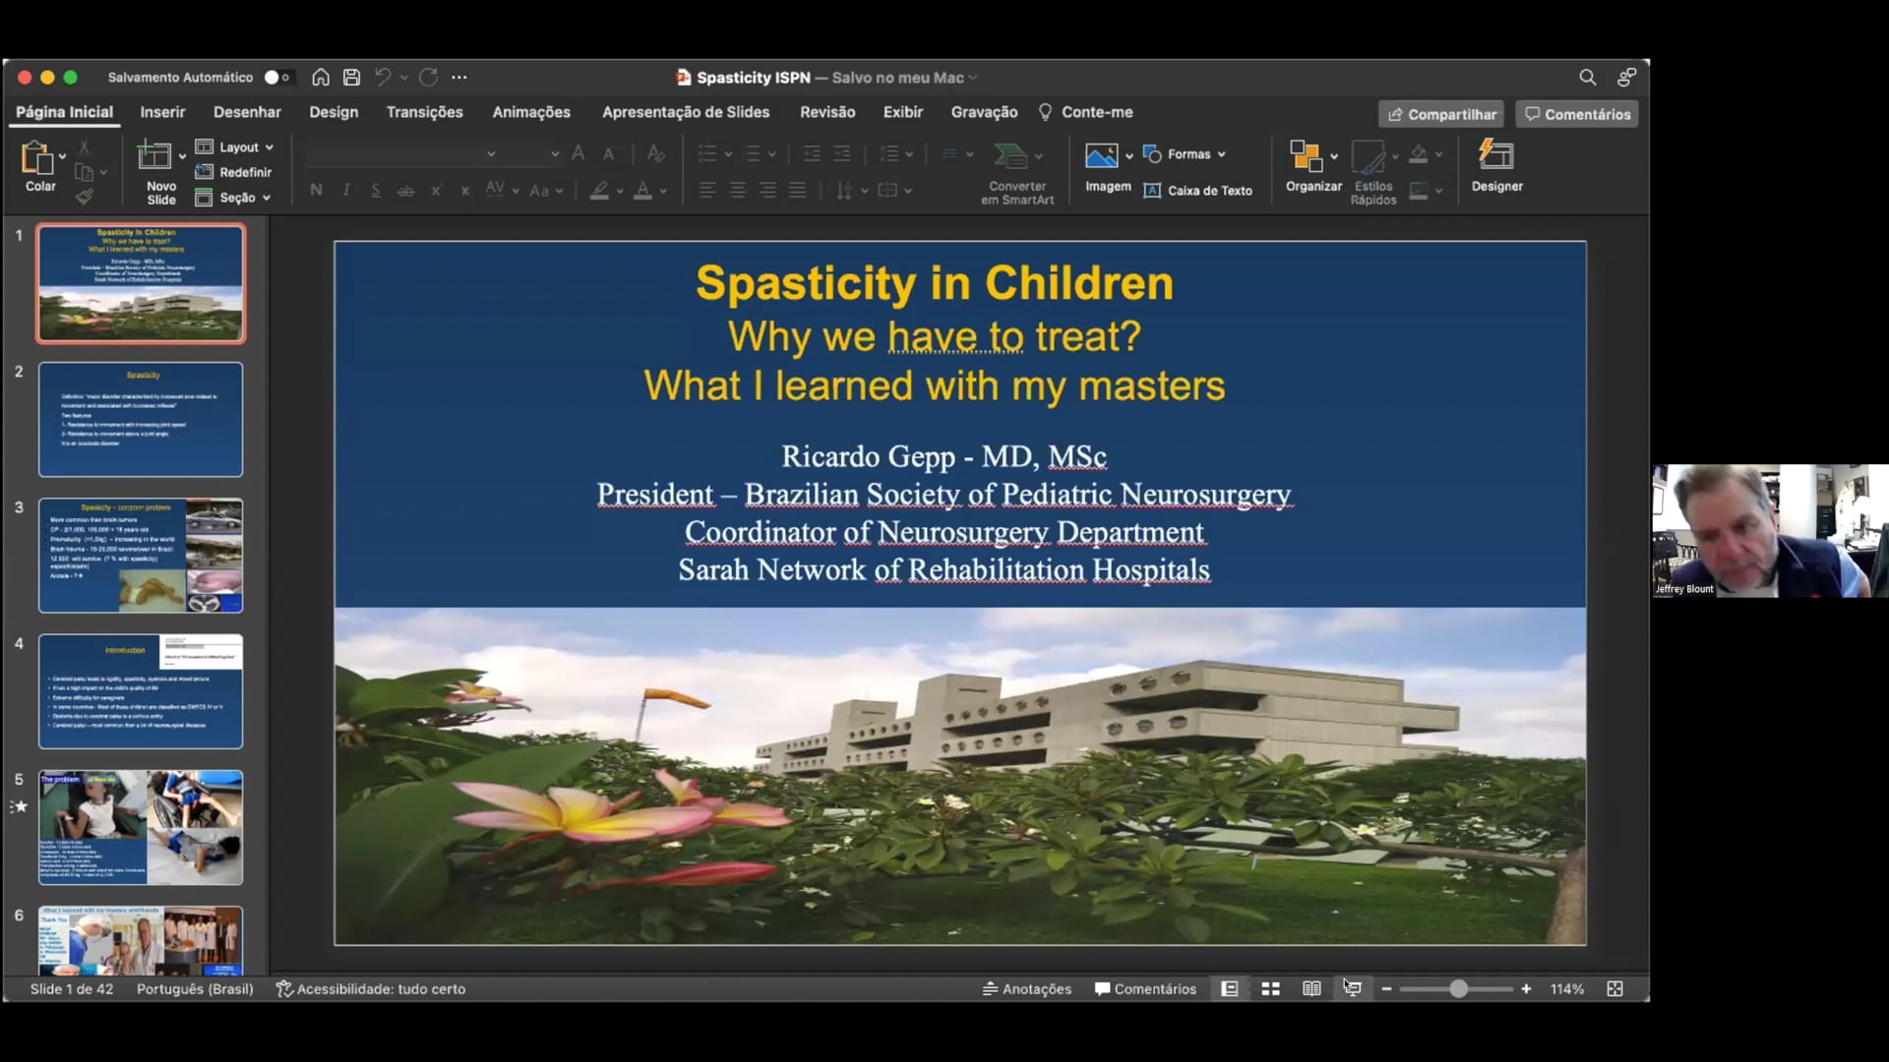Apply italic formatting with I button
This screenshot has width=1889, height=1062.
(x=346, y=190)
